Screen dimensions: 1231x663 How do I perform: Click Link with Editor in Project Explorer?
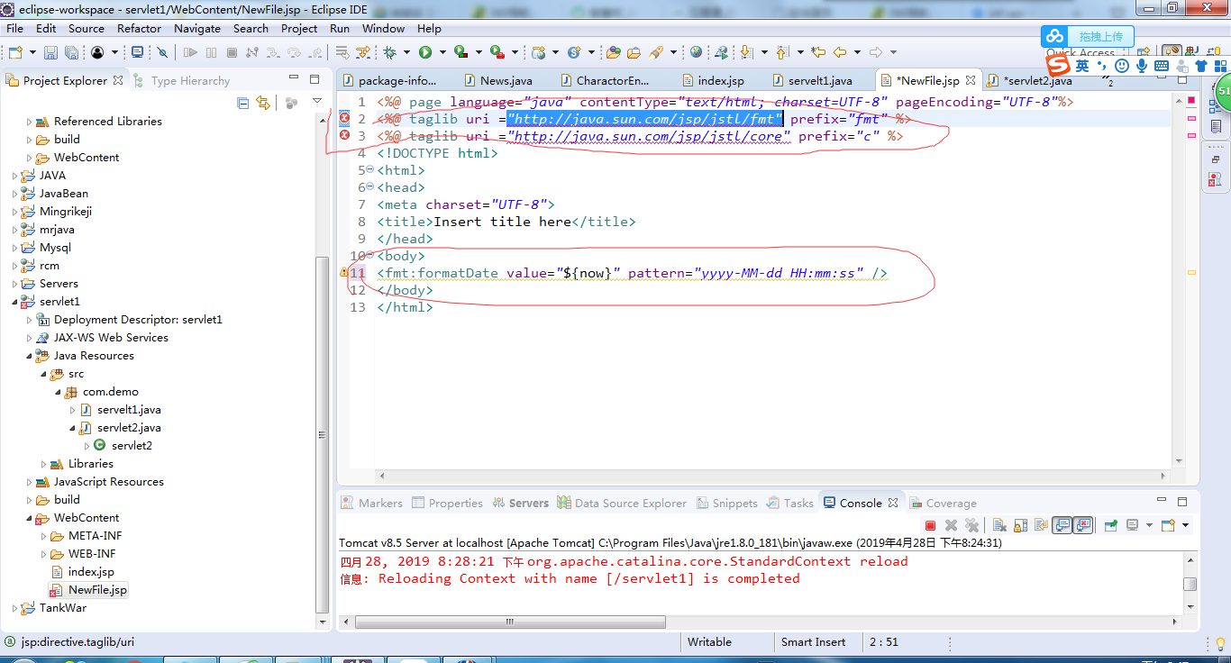click(263, 103)
